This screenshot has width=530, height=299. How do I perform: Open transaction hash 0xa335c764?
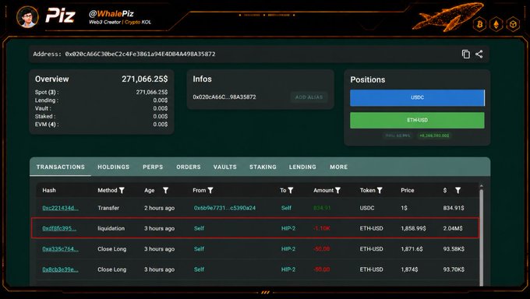pyautogui.click(x=60, y=249)
